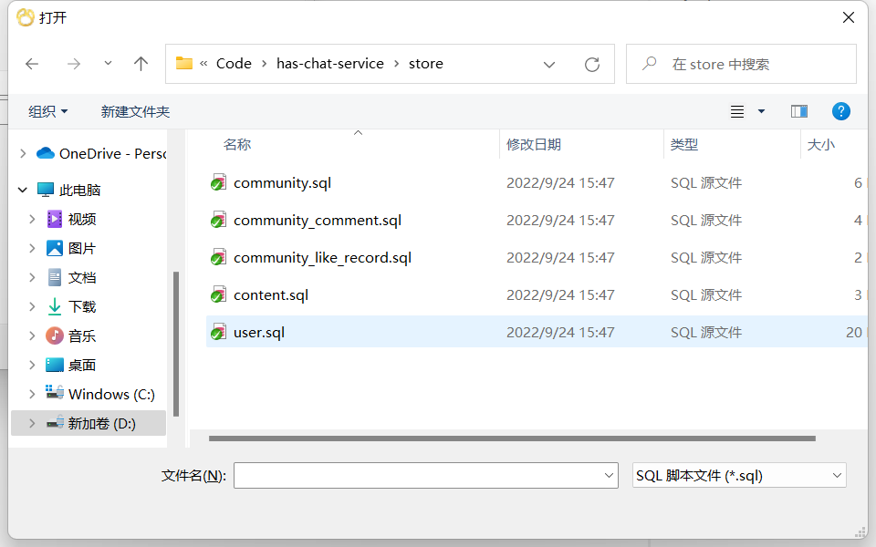Click the community.sql file icon
Viewport: 876px width, 547px height.
click(x=218, y=182)
